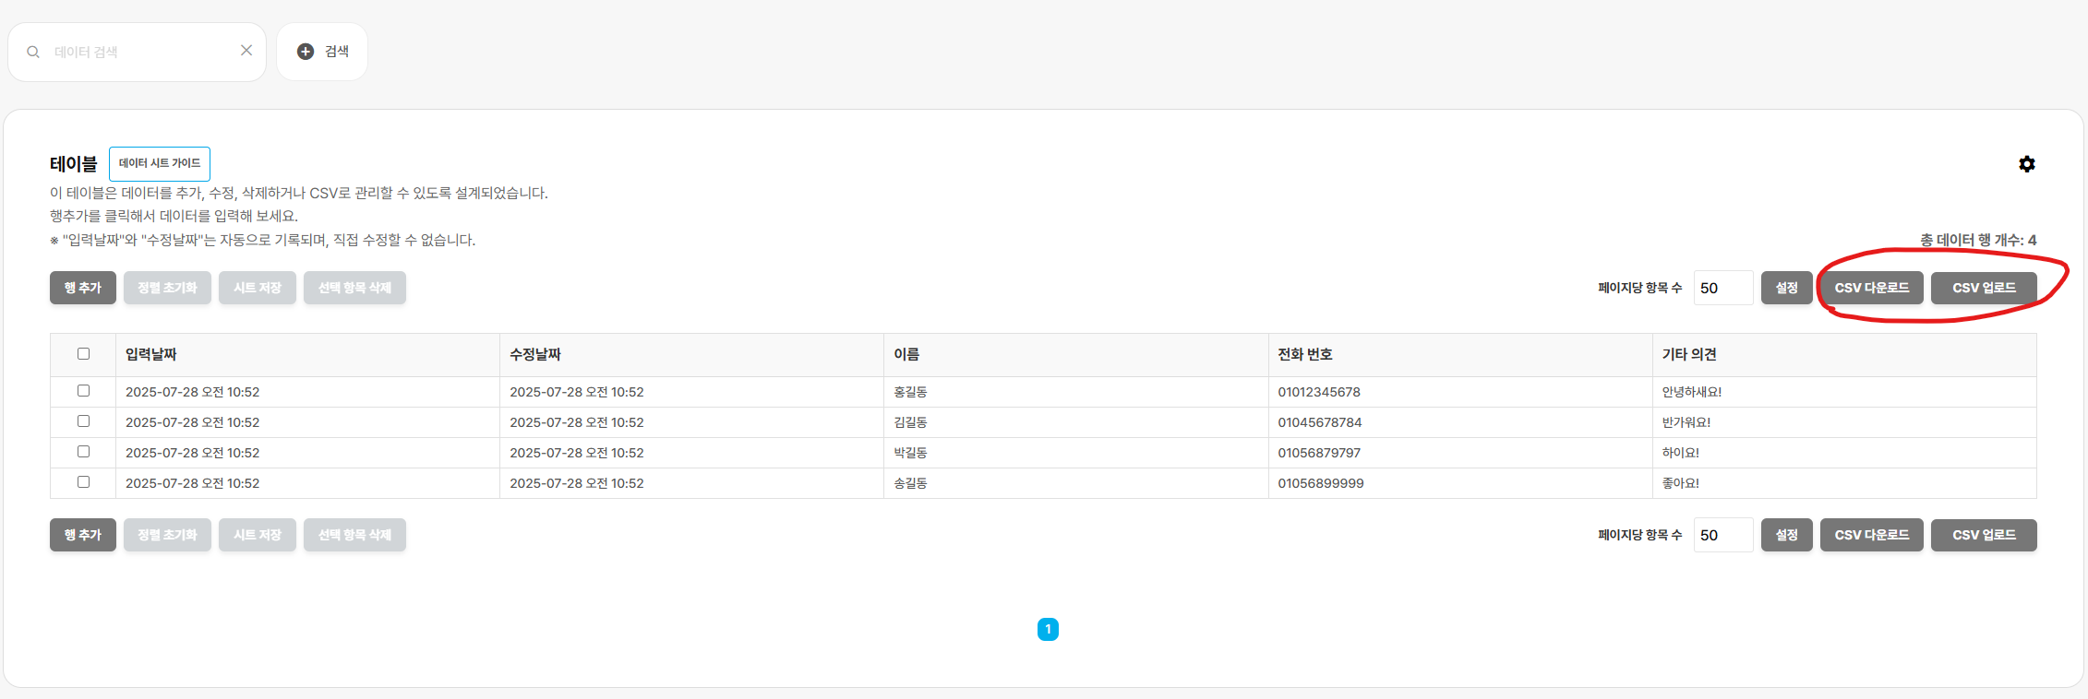
Task: Select phone cell 01056879797
Action: pos(1460,453)
